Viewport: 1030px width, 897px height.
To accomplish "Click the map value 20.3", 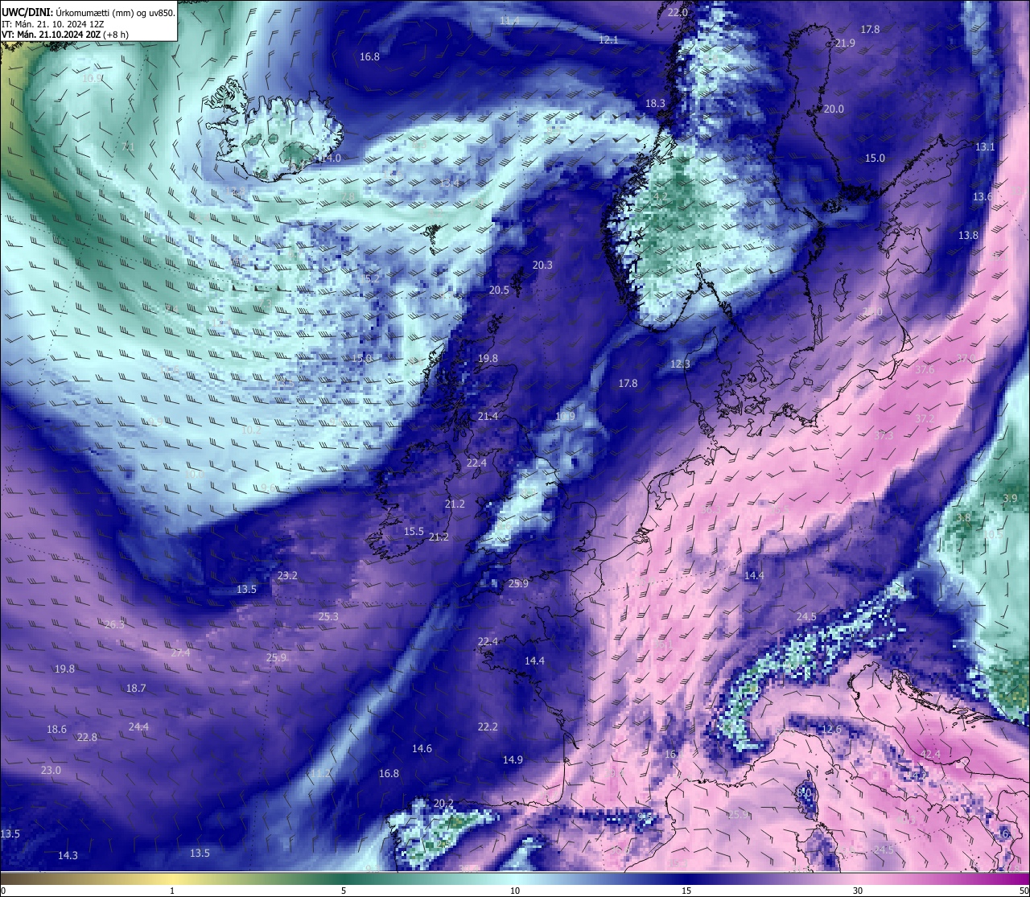I will click(542, 265).
